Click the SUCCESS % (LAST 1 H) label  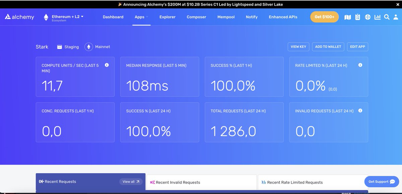[x=231, y=66]
